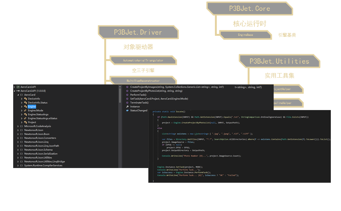The height and width of the screenshot is (211, 341).
Task: Click the namespace braces icon beside AeroCard
Action: 21,95
